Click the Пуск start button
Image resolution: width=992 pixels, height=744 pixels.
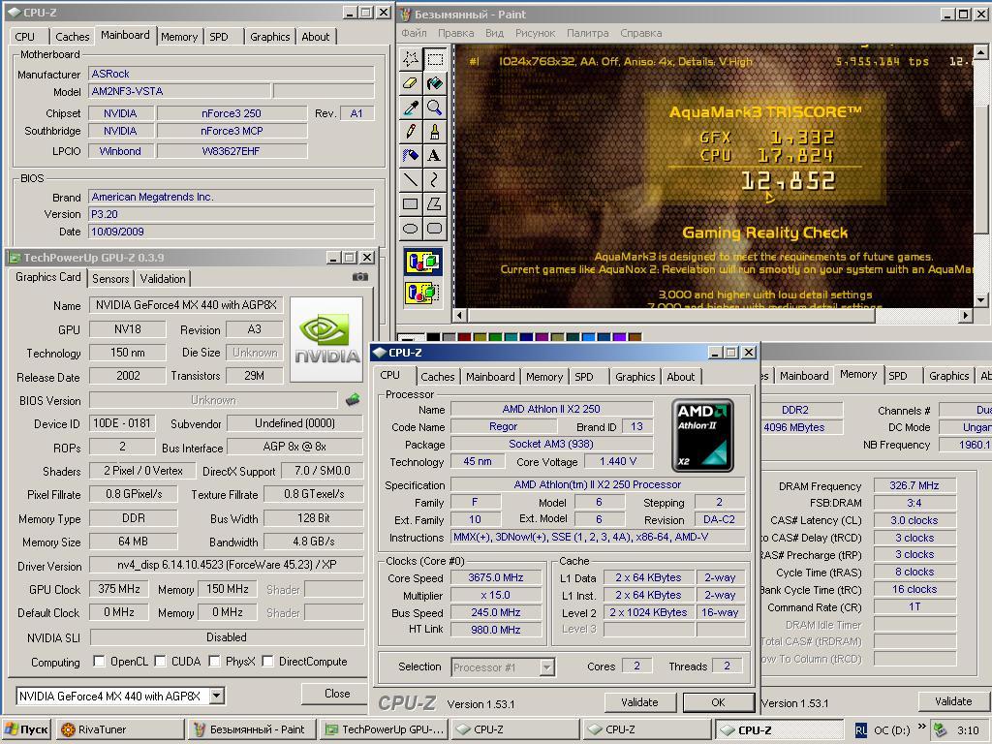click(x=26, y=729)
